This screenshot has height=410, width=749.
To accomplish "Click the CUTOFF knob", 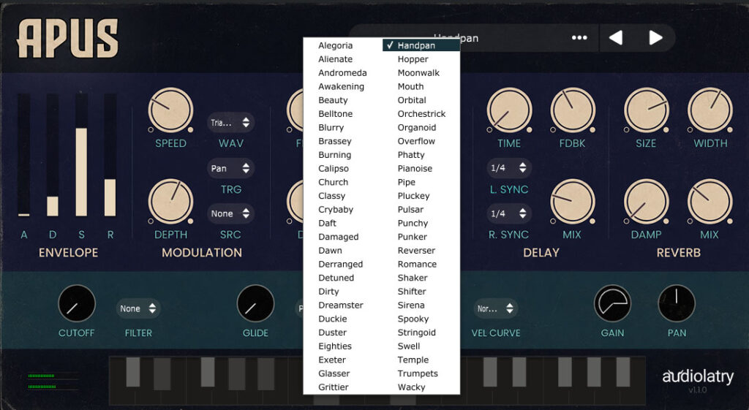I will [x=76, y=303].
